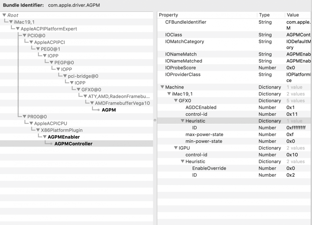312x225 pixels.
Task: Collapse the iMac19,1 tree node triangle
Action: 11,22
